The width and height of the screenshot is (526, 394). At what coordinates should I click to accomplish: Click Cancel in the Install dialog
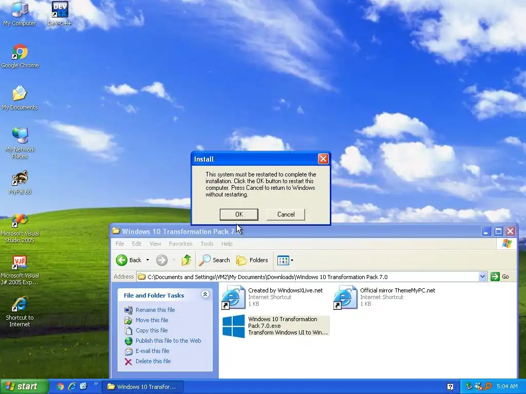pyautogui.click(x=286, y=214)
